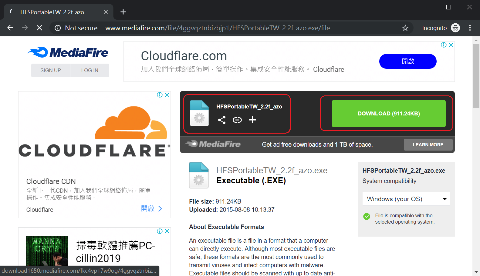Click the plus icon to save the file
This screenshot has width=480, height=276.
click(252, 120)
